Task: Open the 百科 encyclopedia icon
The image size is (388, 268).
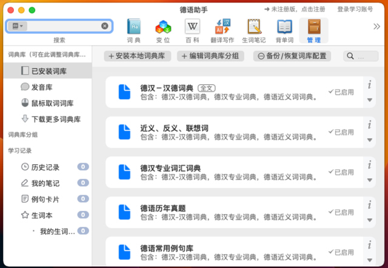Action: [193, 31]
